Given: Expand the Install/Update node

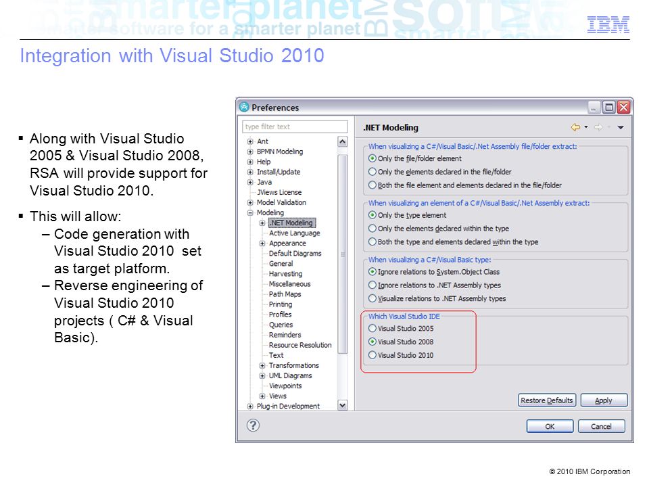Looking at the screenshot, I should pos(250,172).
